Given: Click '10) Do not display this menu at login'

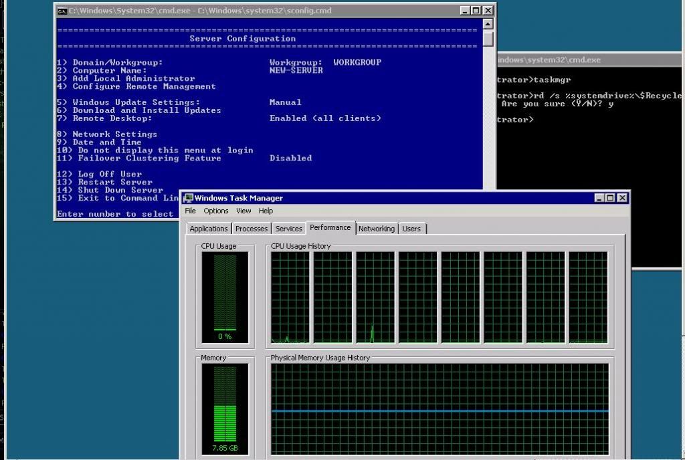Looking at the screenshot, I should pyautogui.click(x=155, y=150).
